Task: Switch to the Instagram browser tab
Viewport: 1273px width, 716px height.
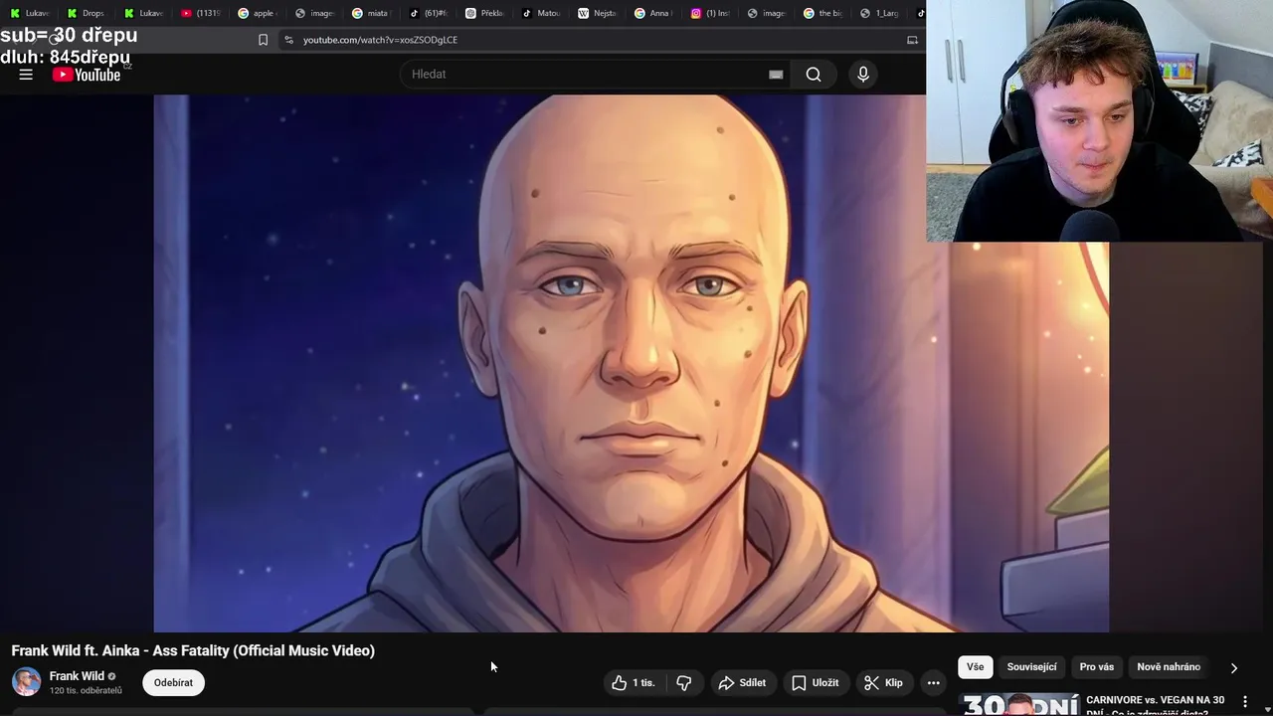Action: (711, 13)
